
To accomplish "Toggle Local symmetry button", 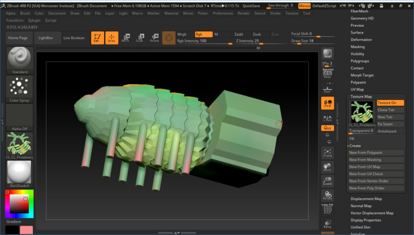I will point(327,103).
